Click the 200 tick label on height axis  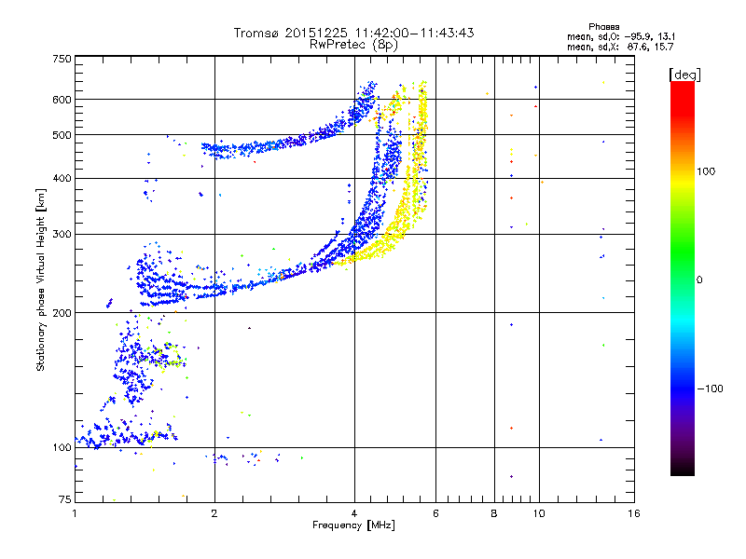tap(62, 313)
